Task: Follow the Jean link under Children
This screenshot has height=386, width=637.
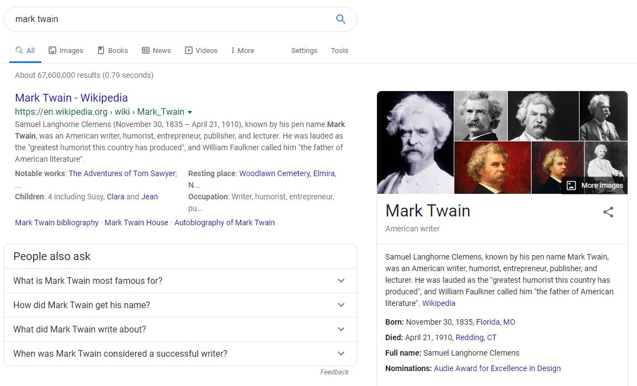Action: 150,197
